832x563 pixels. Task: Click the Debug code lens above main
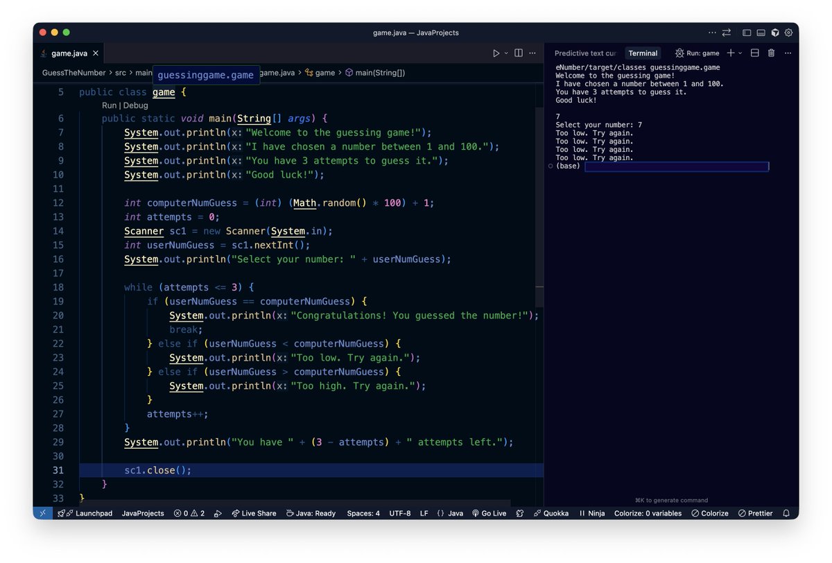136,105
